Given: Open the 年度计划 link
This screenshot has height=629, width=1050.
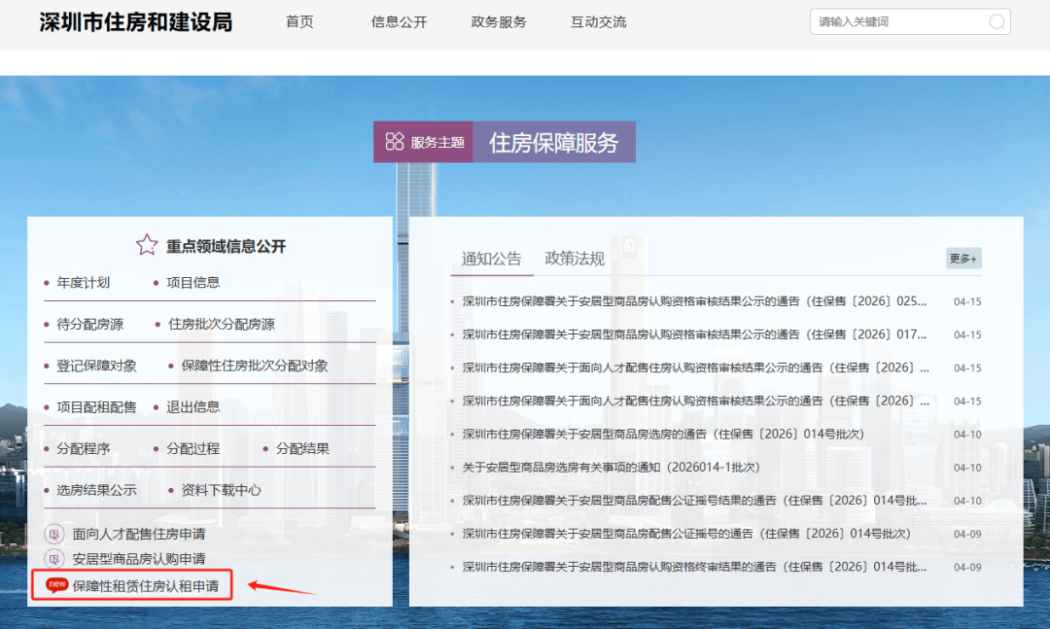Looking at the screenshot, I should click(85, 282).
